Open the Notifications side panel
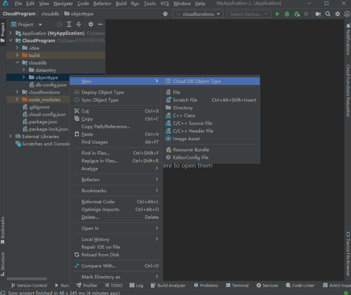Screen dimensions: 351x295 pyautogui.click(x=348, y=39)
